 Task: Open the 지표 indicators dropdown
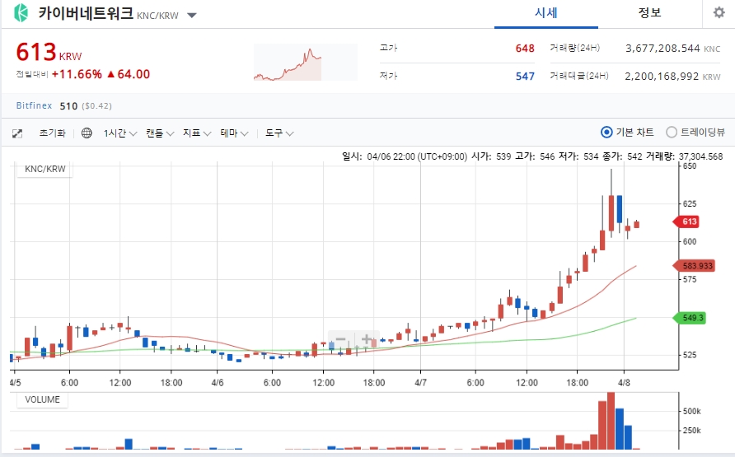(x=197, y=133)
